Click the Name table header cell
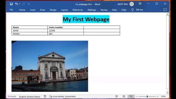 click(29, 27)
